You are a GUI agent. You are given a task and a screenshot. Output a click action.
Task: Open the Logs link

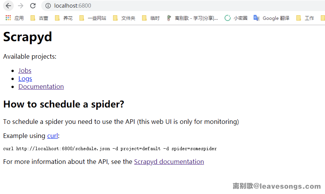pyautogui.click(x=25, y=79)
